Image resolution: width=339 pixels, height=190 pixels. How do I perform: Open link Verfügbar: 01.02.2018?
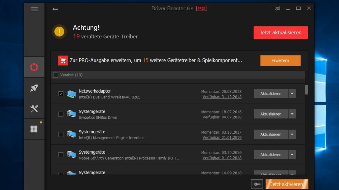(x=222, y=158)
